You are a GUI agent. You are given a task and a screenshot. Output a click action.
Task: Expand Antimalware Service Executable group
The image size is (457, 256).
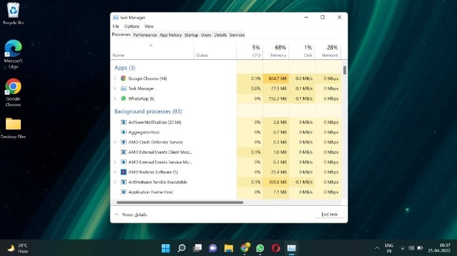click(x=115, y=182)
